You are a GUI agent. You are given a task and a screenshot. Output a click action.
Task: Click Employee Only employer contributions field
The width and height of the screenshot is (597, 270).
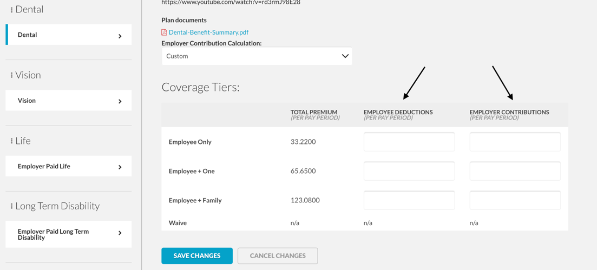(515, 142)
